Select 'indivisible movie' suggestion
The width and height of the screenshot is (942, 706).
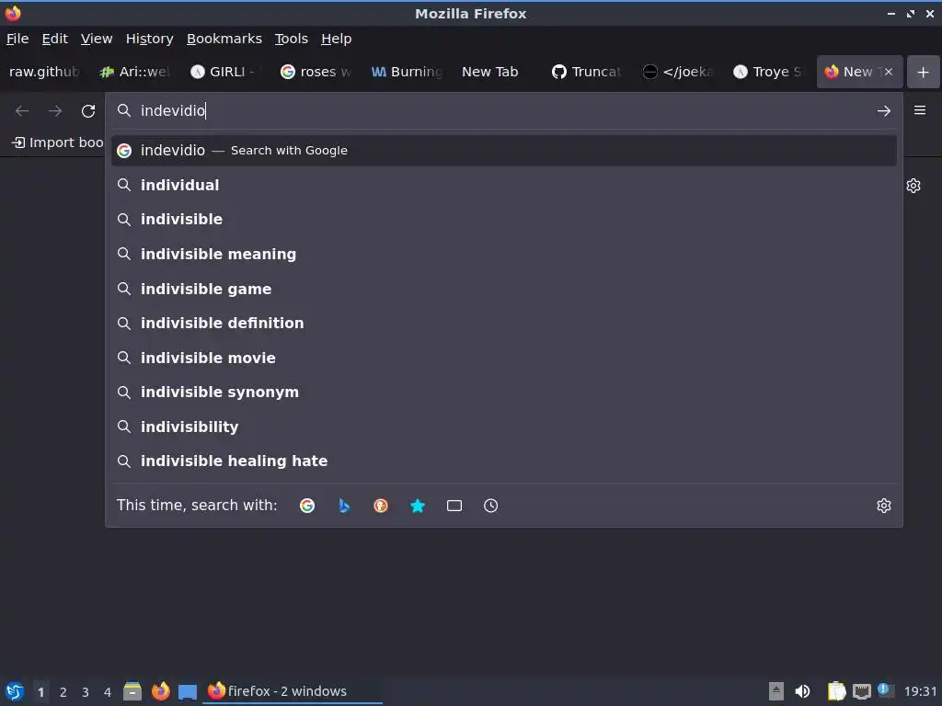pos(504,358)
